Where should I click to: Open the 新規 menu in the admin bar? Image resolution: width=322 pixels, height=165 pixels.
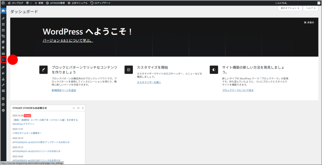click(x=39, y=3)
